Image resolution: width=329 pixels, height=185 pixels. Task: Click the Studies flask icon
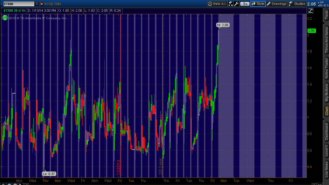pos(291,4)
